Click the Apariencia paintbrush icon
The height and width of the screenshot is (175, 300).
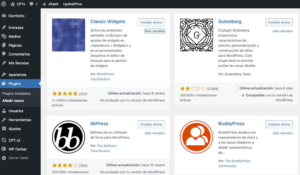point(4,75)
